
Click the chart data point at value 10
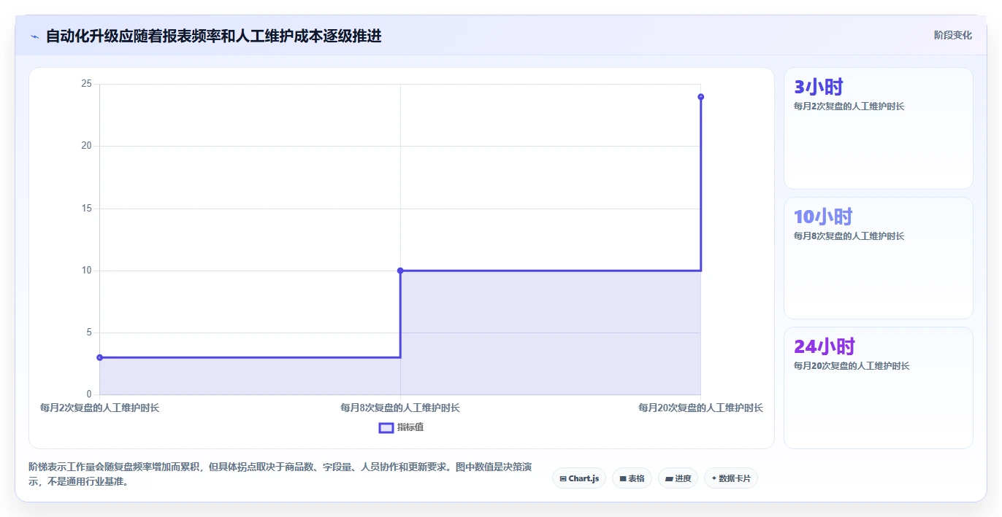pos(400,271)
